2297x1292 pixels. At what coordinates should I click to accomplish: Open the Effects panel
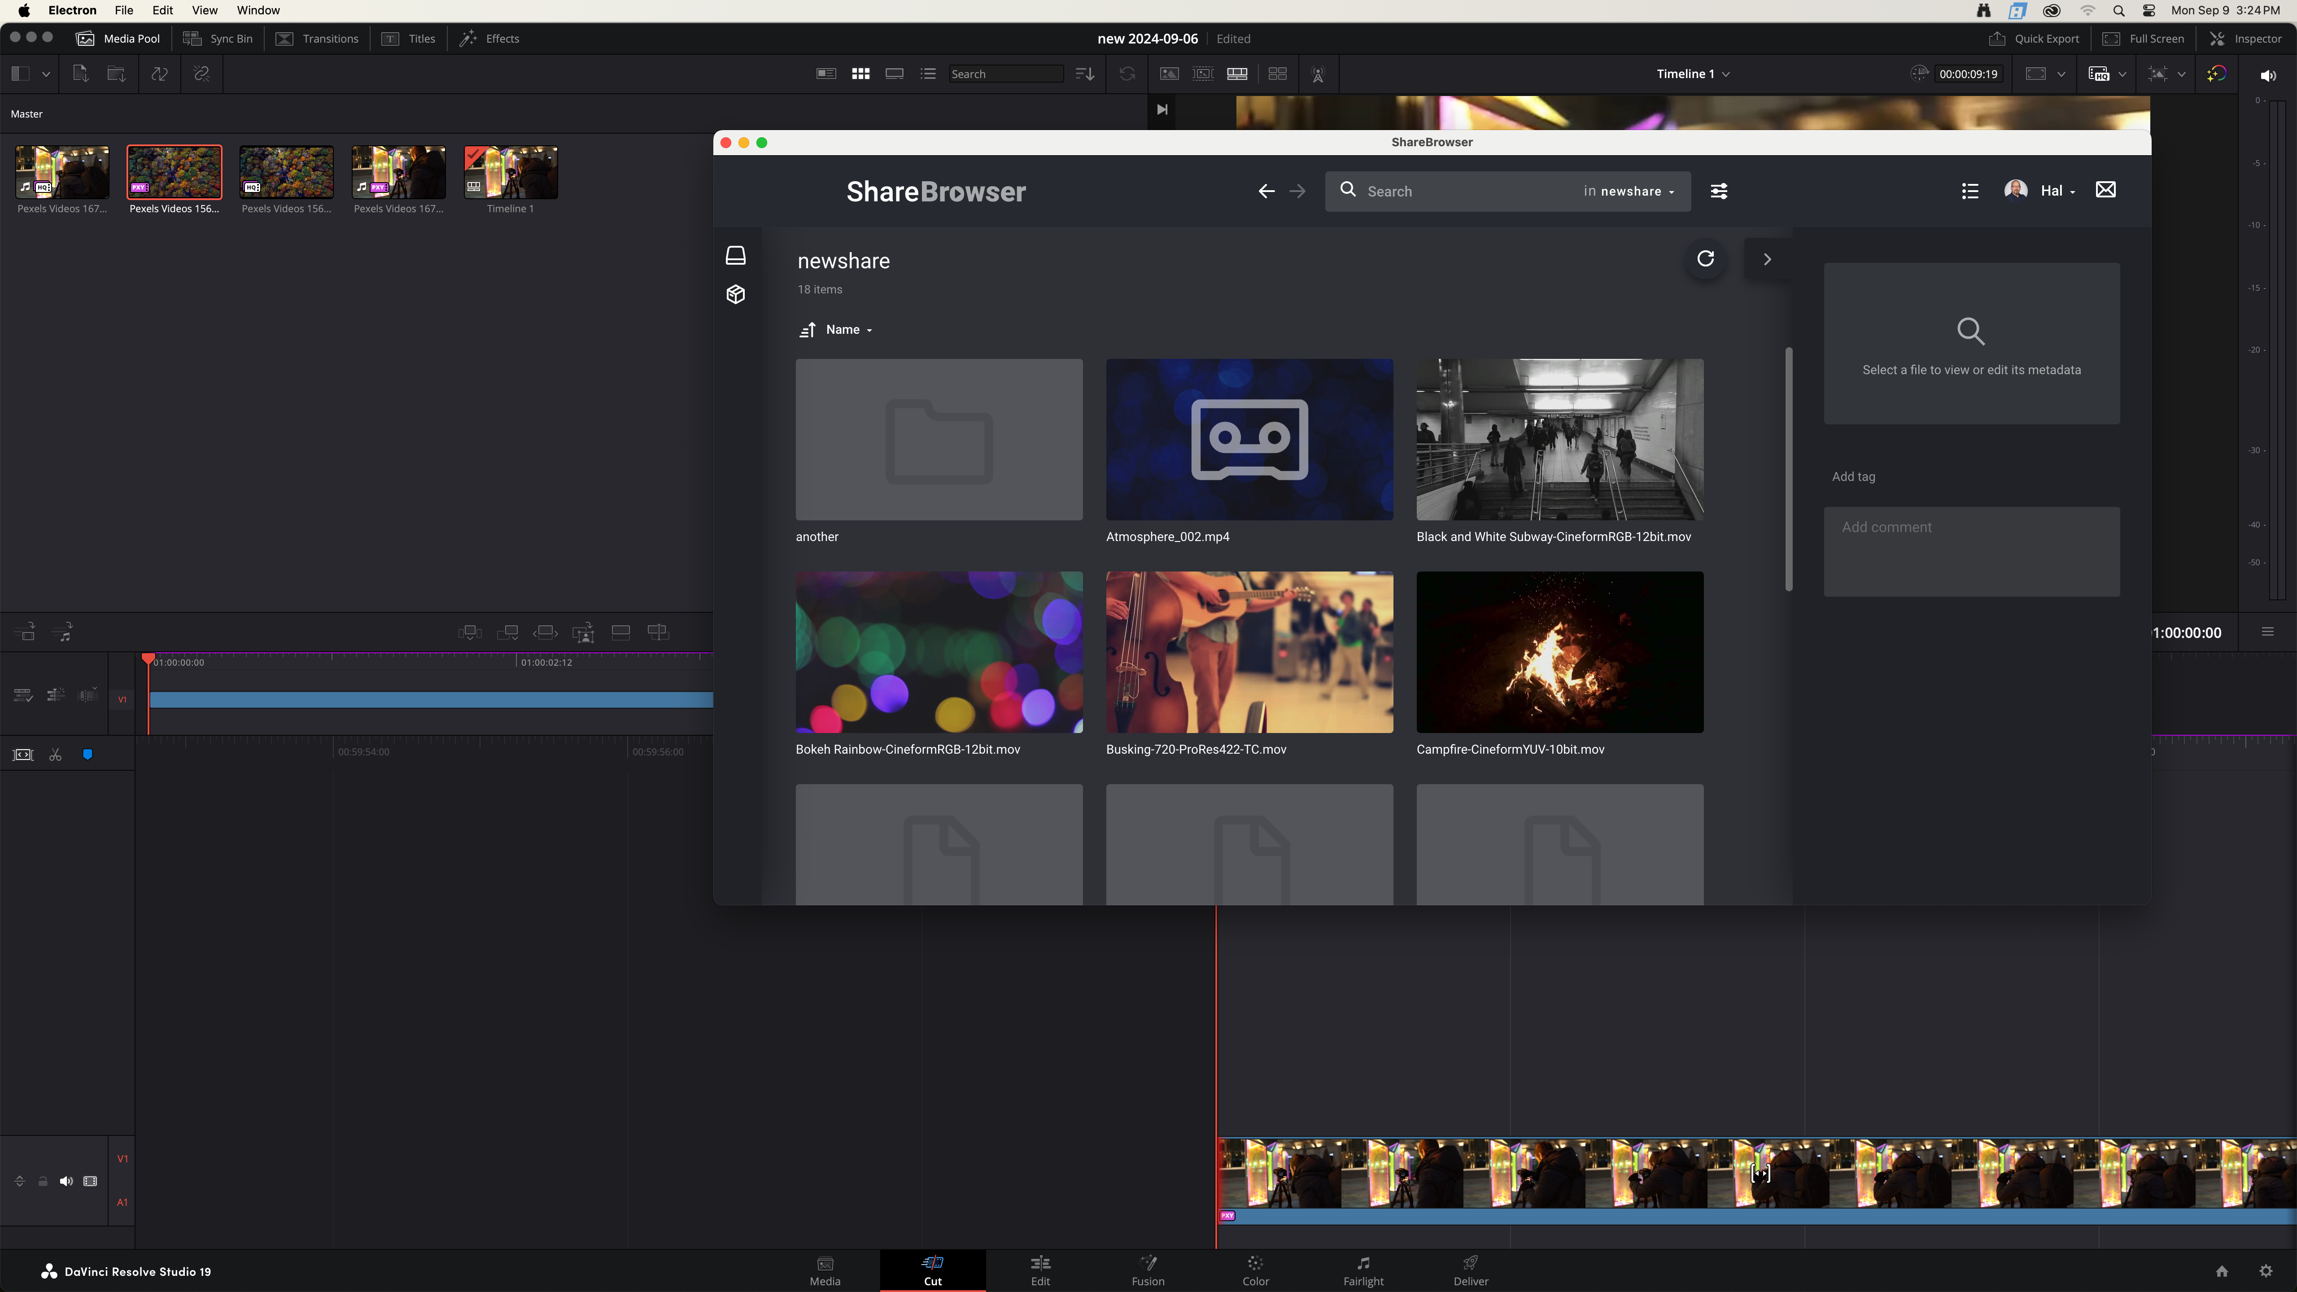coord(489,38)
